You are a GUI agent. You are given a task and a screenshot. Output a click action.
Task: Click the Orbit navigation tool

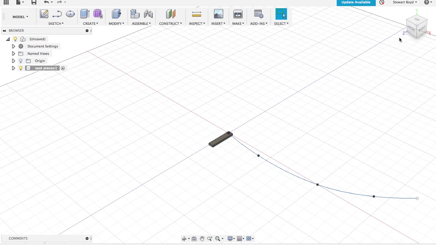click(x=184, y=239)
